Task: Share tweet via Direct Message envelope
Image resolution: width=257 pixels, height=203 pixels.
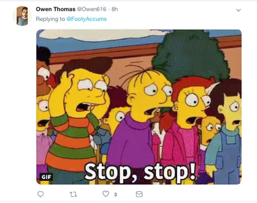Action: 139,194
